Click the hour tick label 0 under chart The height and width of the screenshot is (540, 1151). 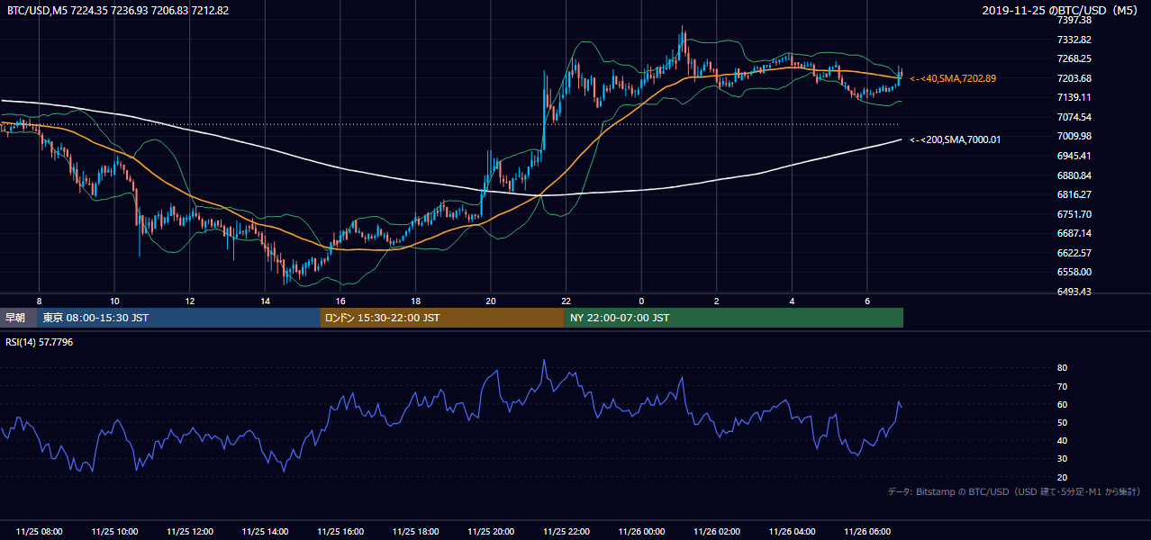coord(641,301)
